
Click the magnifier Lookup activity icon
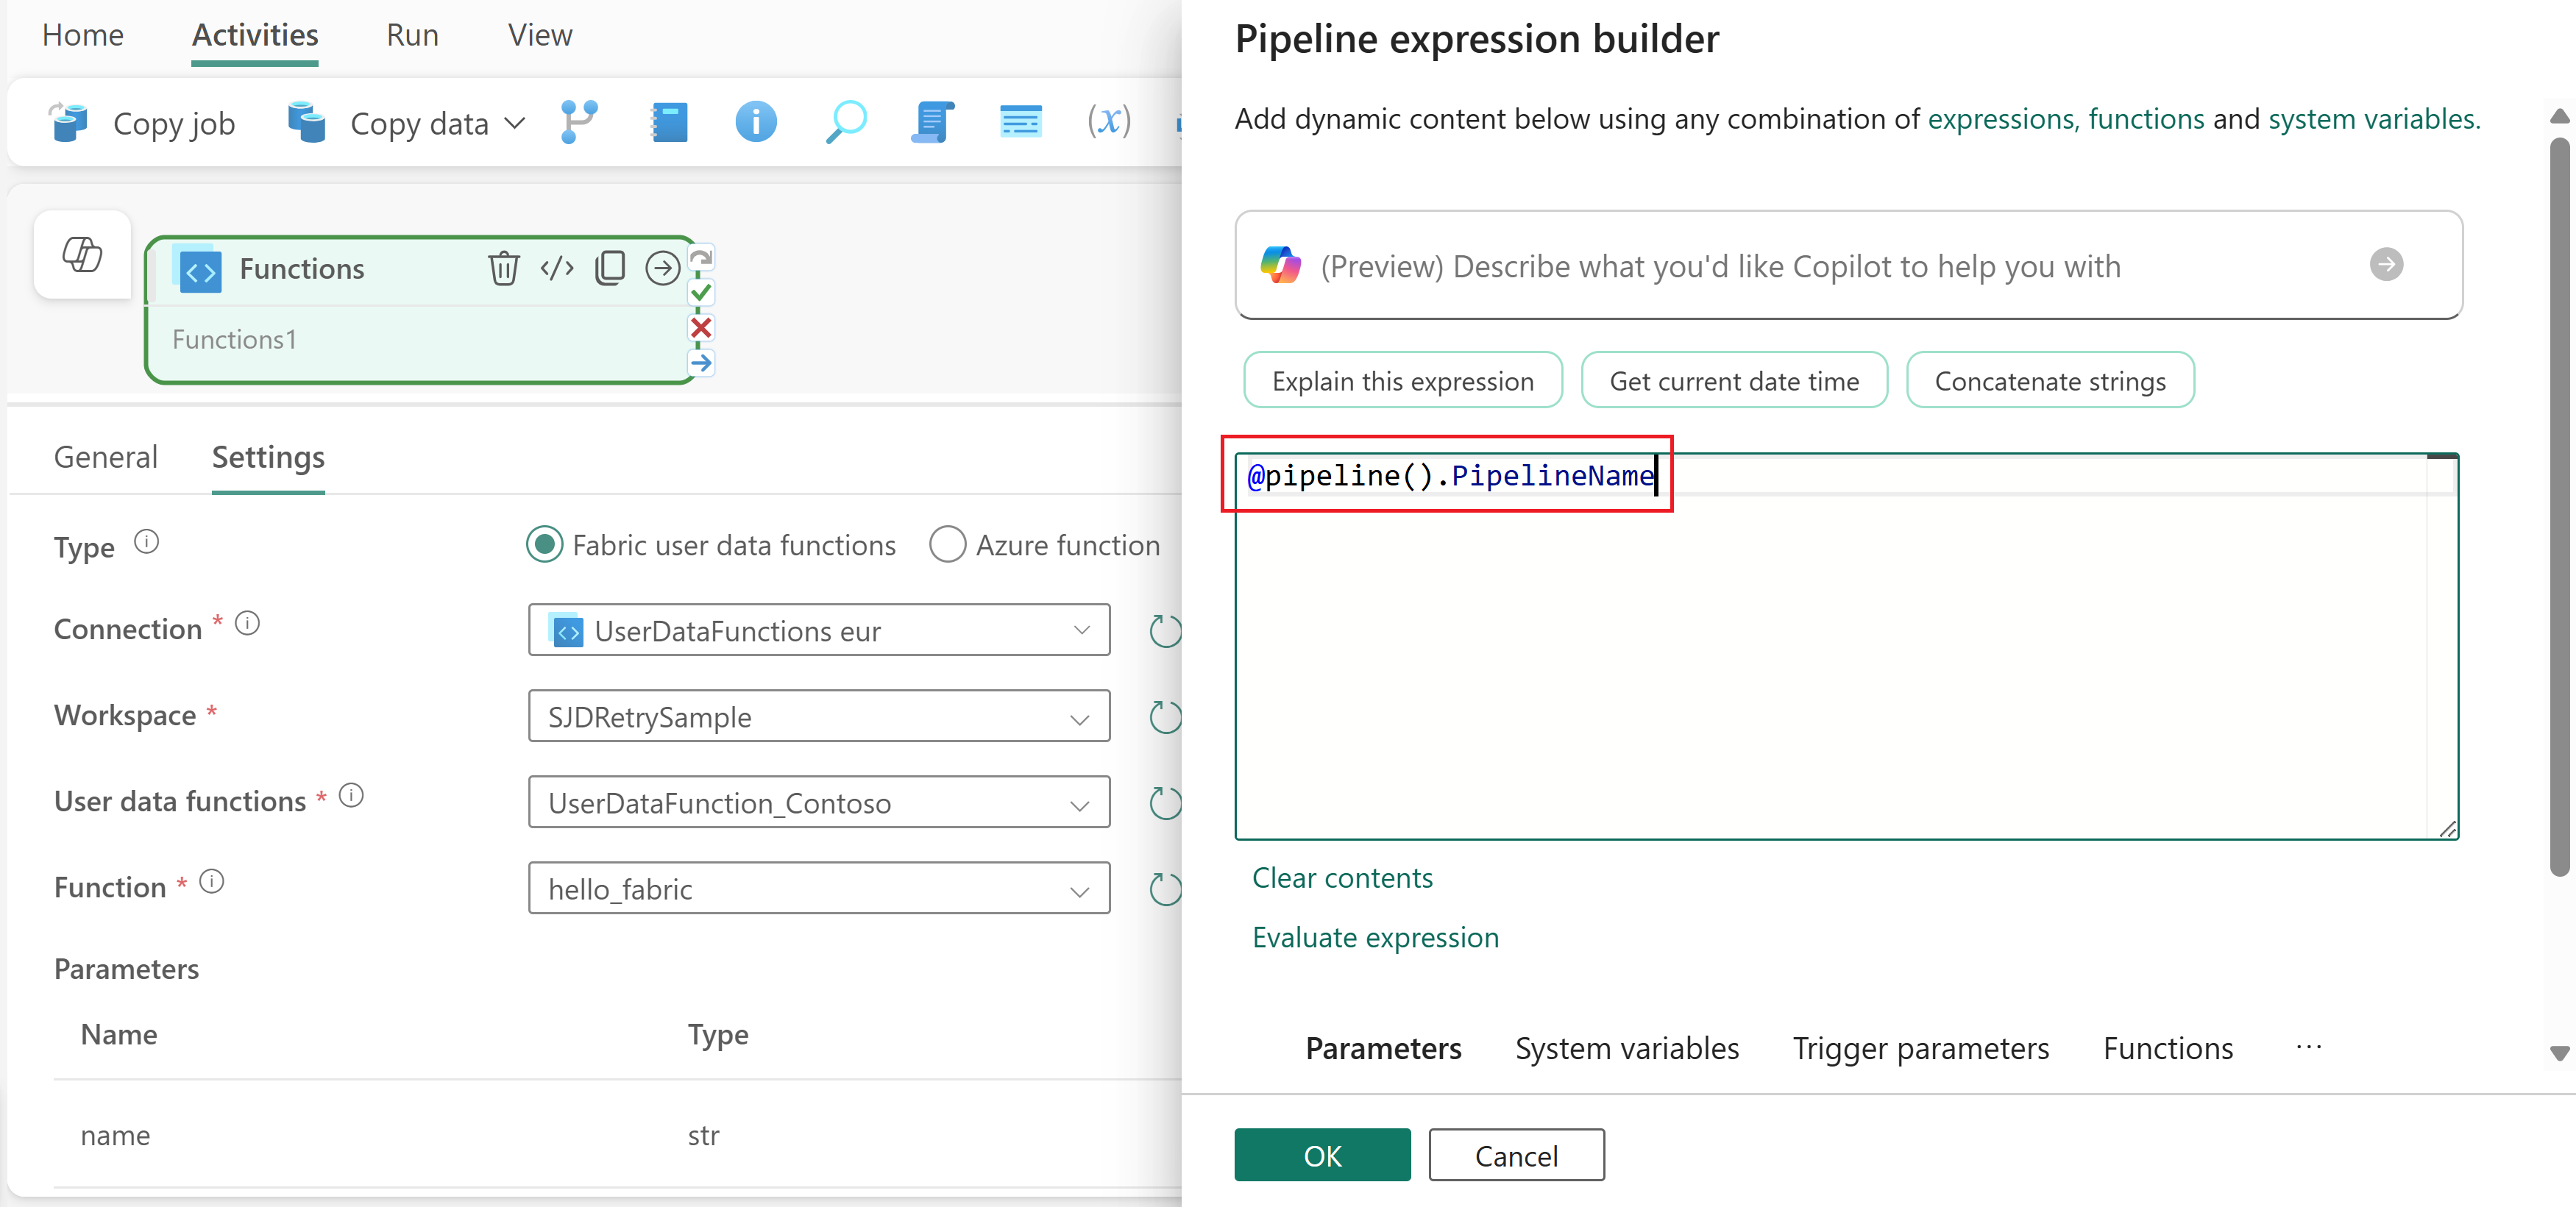[845, 122]
